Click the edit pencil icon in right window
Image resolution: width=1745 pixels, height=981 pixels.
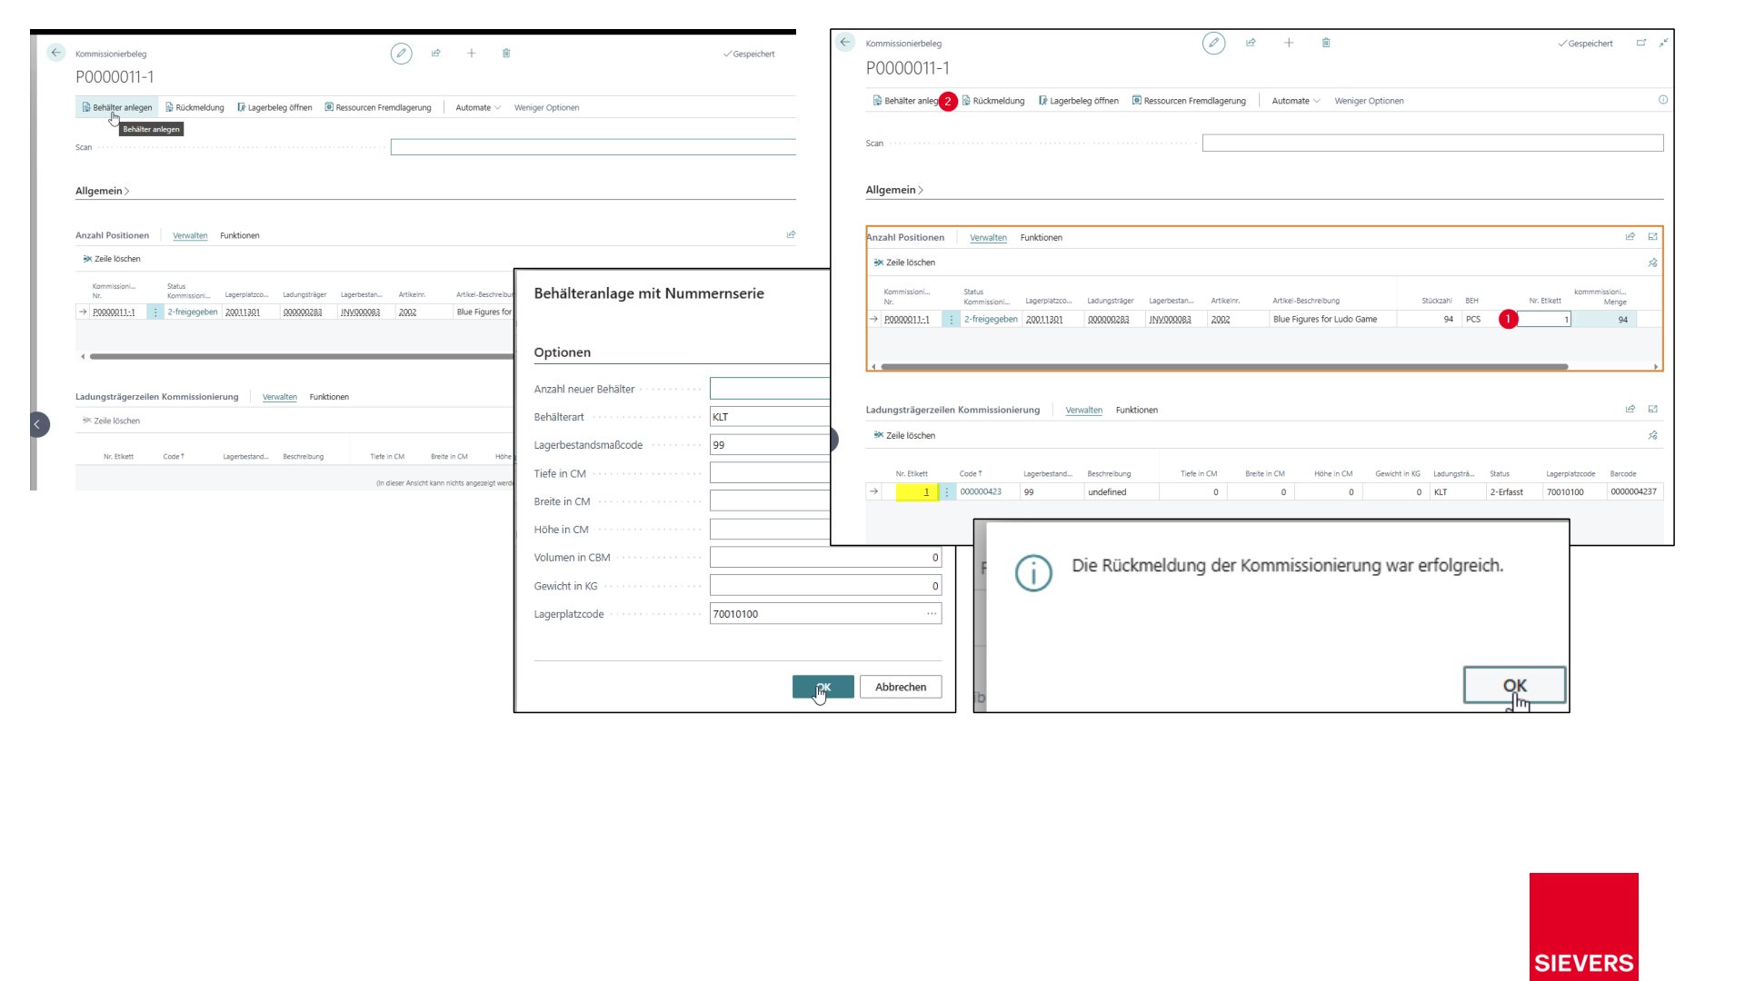[1213, 43]
